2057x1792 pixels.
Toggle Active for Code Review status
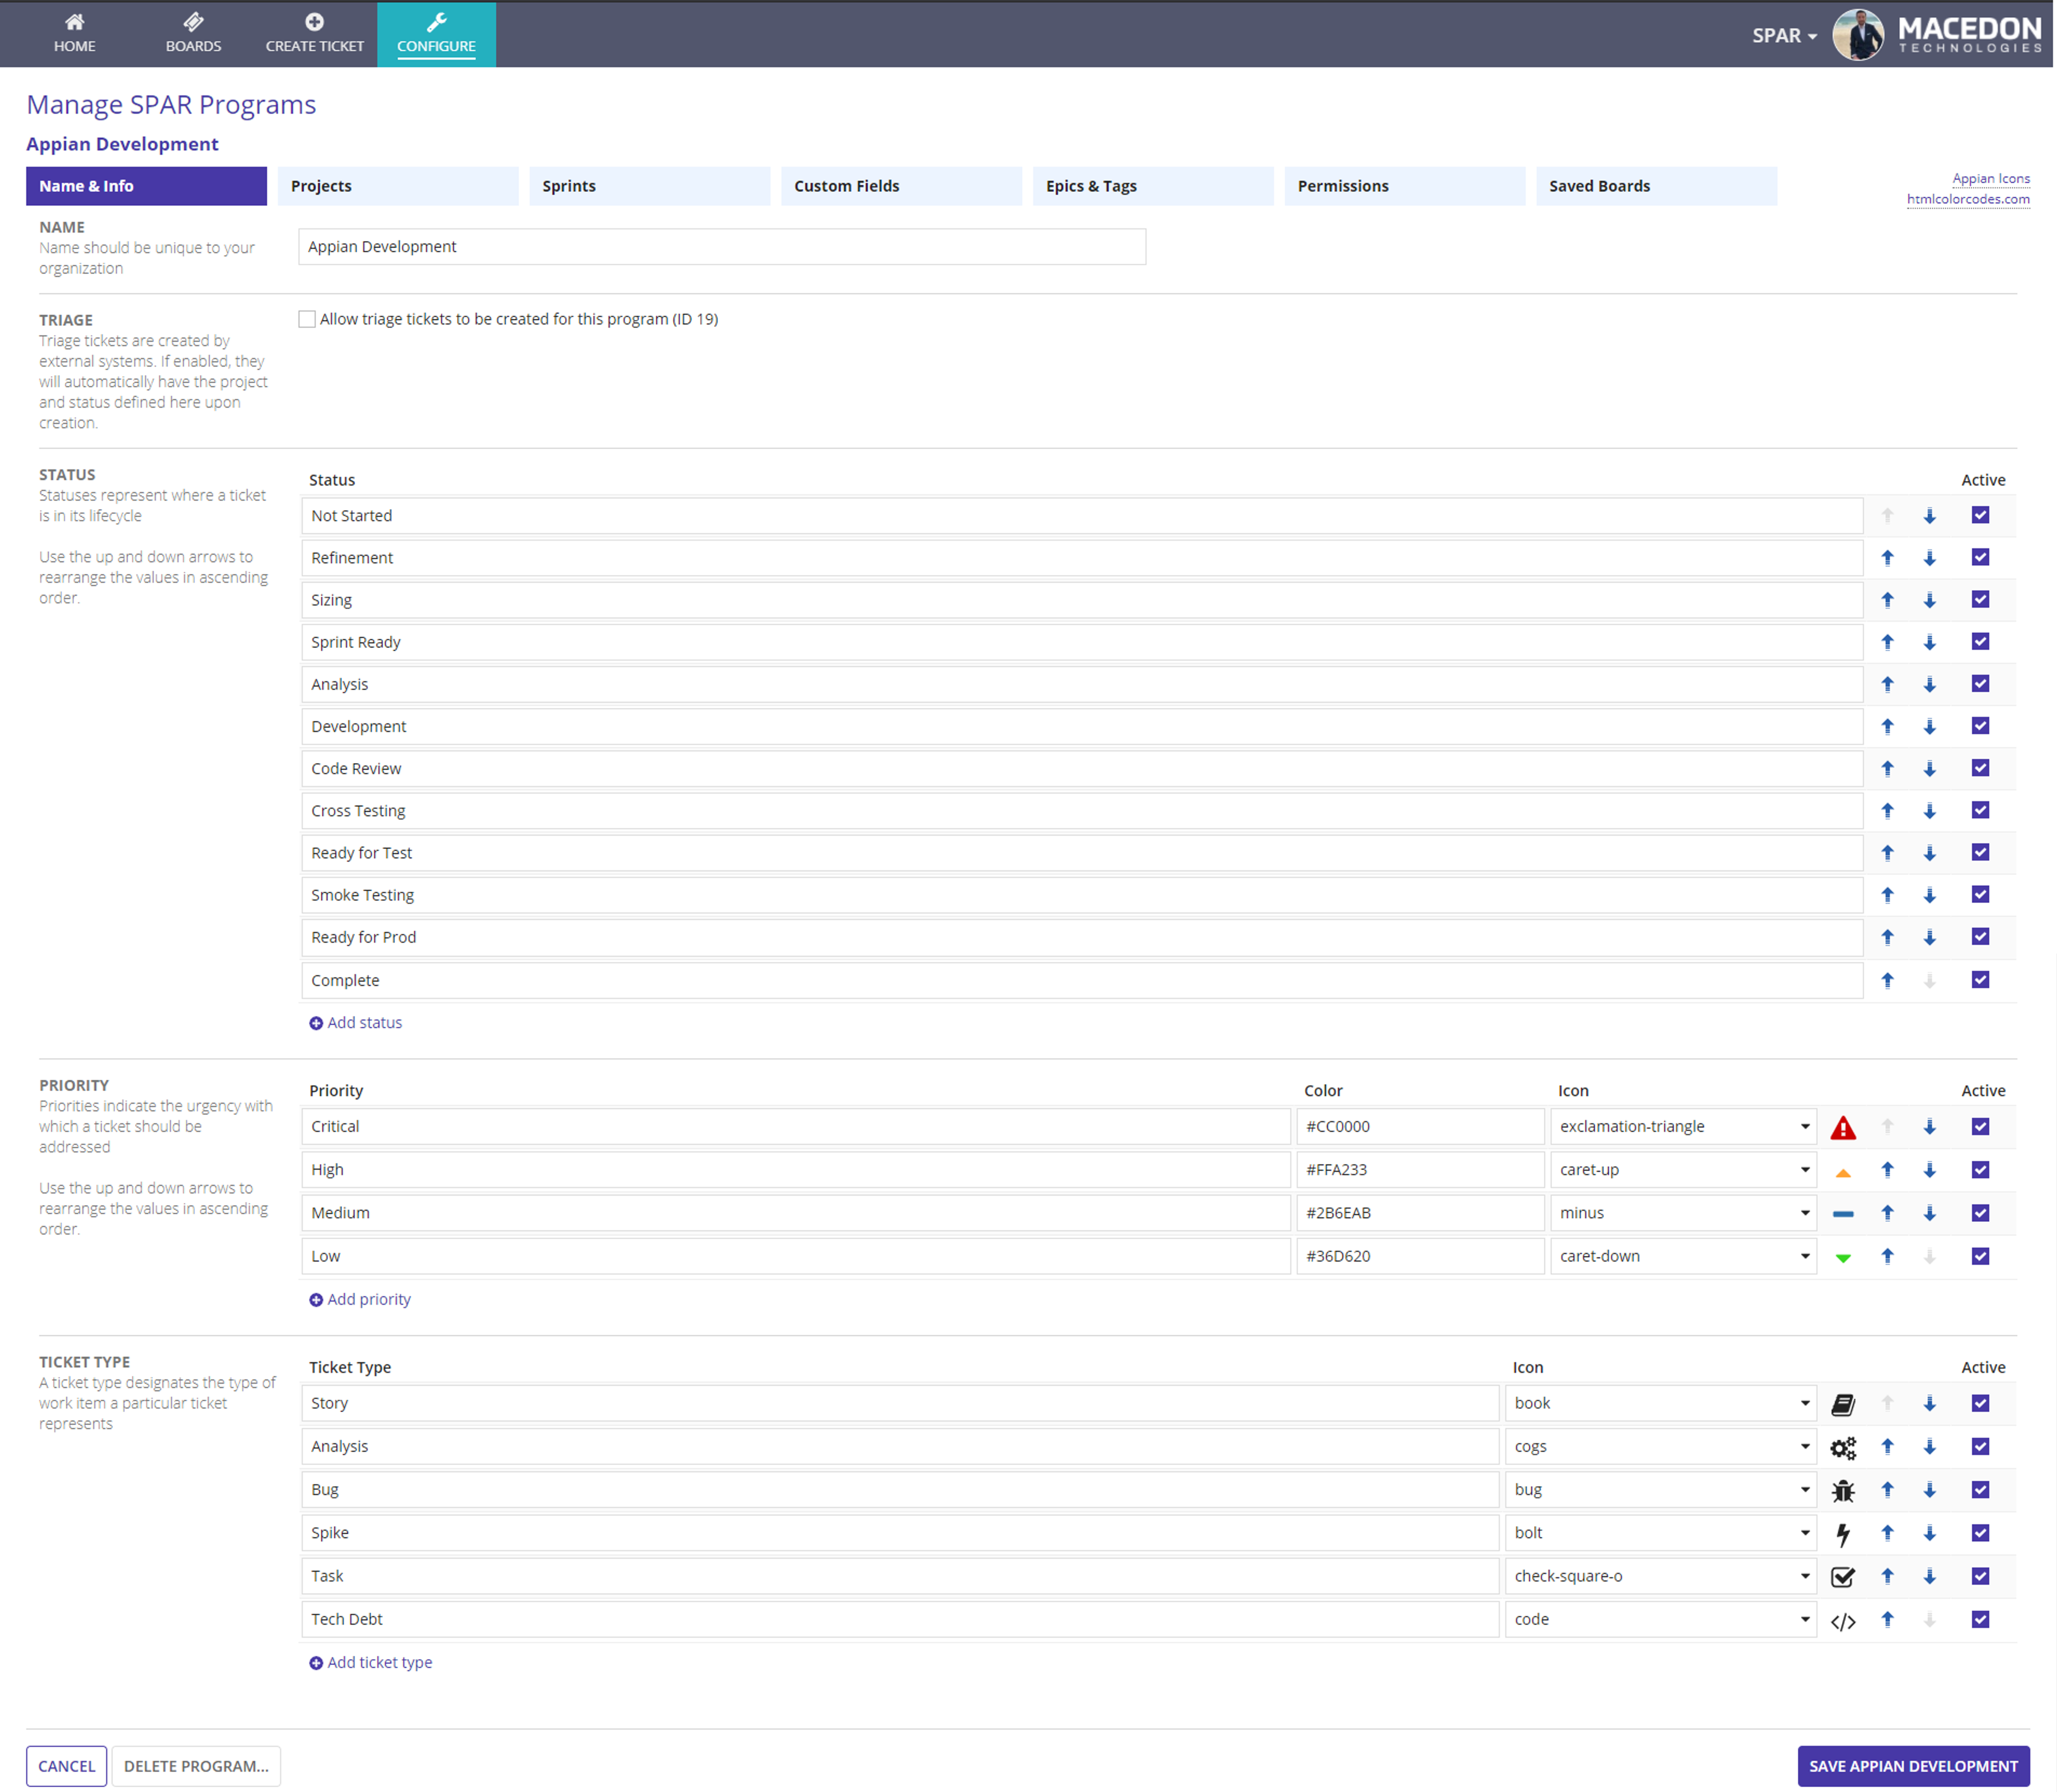tap(1980, 768)
